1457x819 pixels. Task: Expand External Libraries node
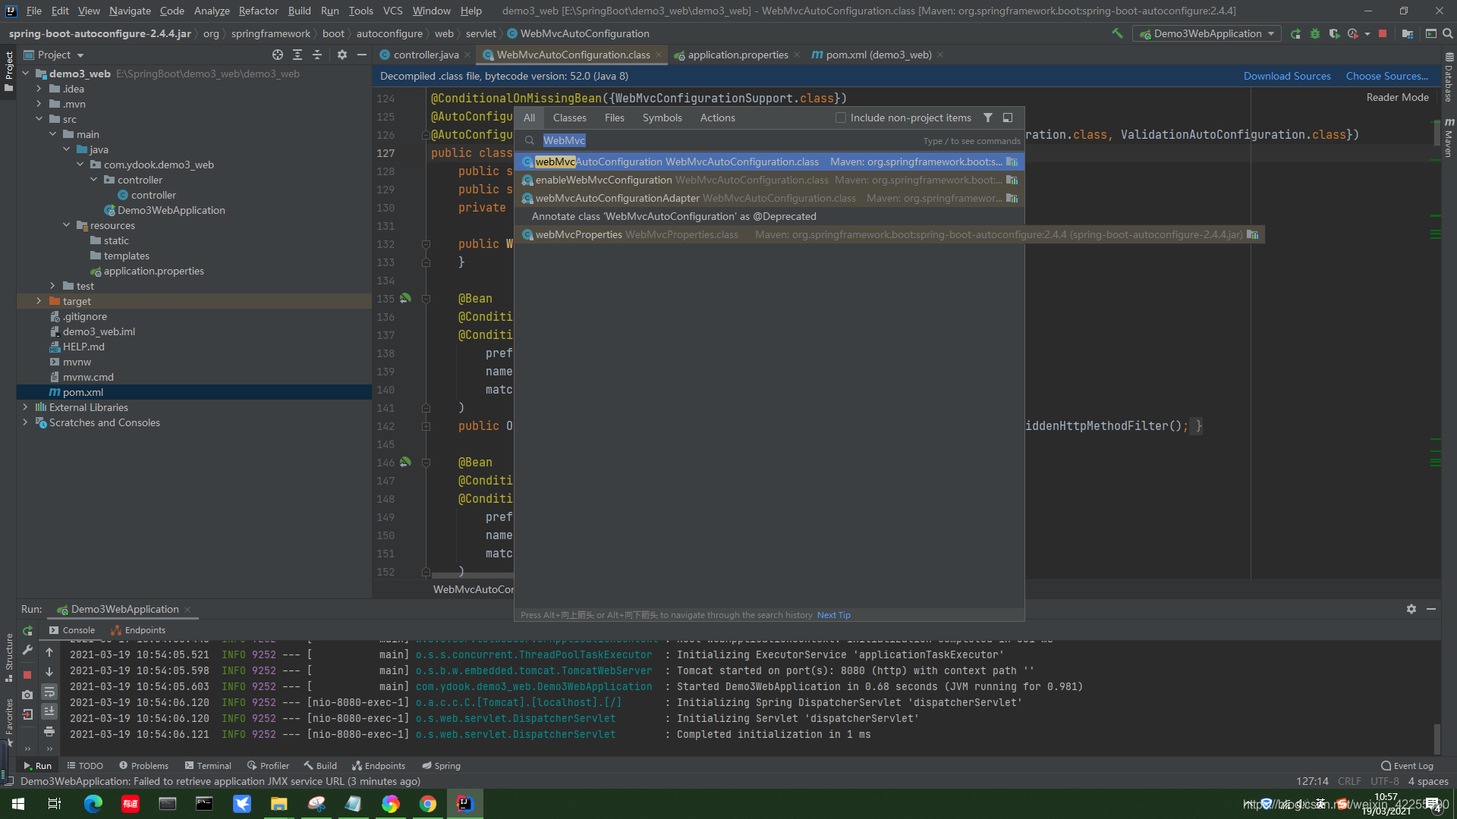25,407
